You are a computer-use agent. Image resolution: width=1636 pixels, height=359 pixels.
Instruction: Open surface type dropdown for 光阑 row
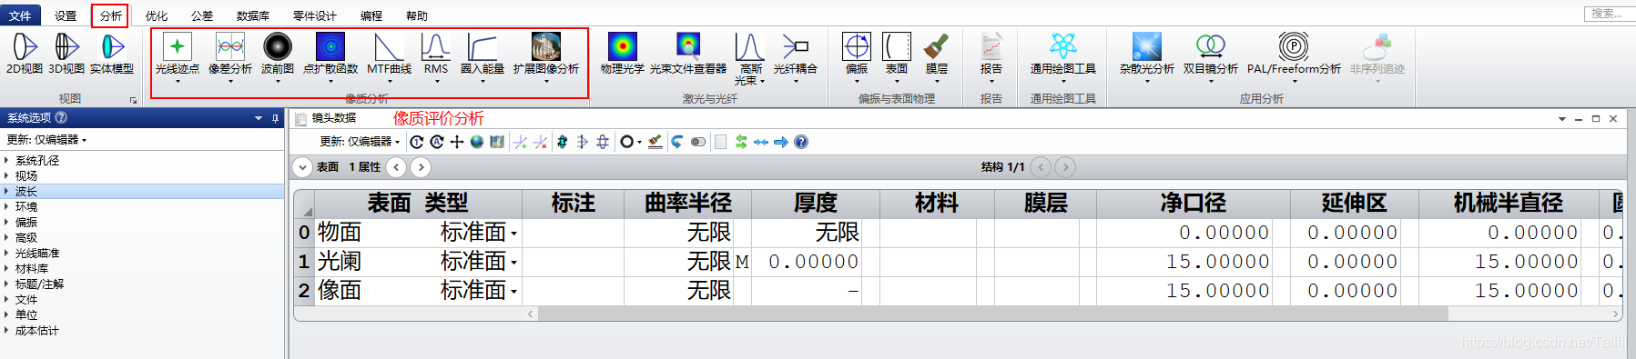[514, 263]
